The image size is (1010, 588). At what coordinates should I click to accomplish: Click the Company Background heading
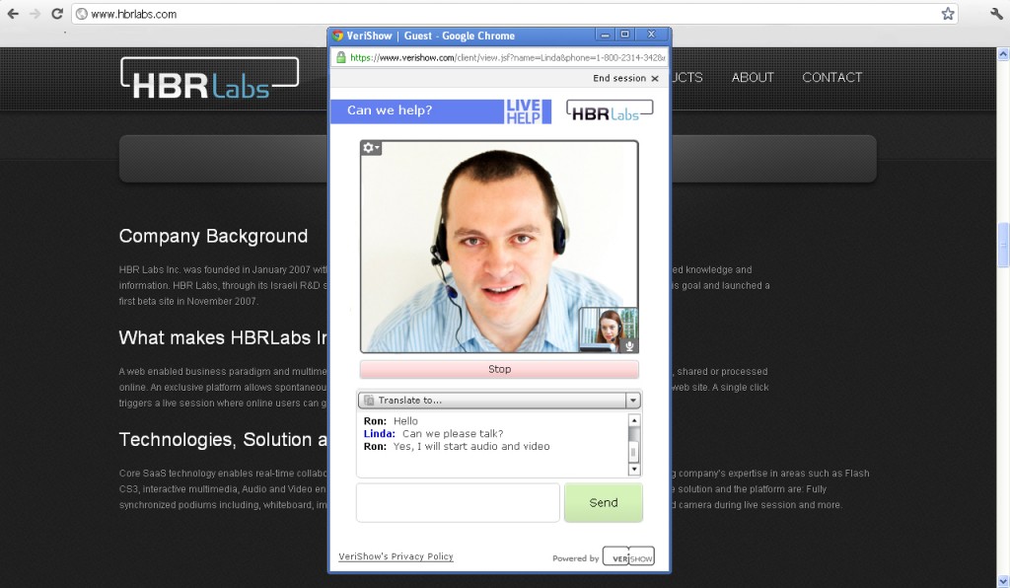pyautogui.click(x=213, y=236)
